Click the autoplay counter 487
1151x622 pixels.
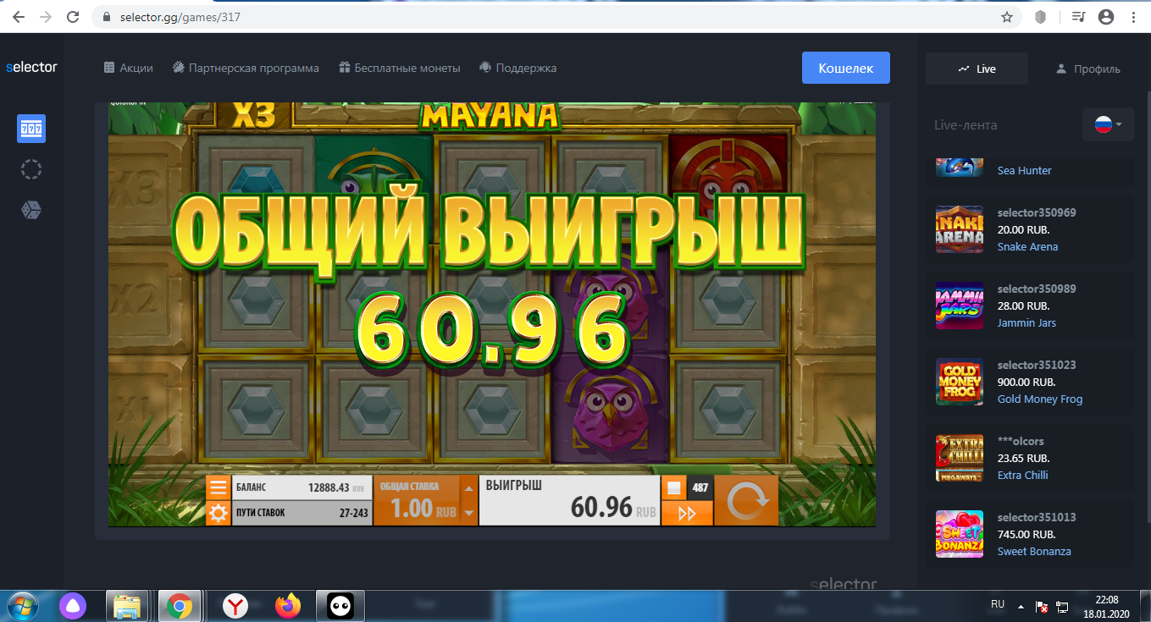tap(700, 487)
